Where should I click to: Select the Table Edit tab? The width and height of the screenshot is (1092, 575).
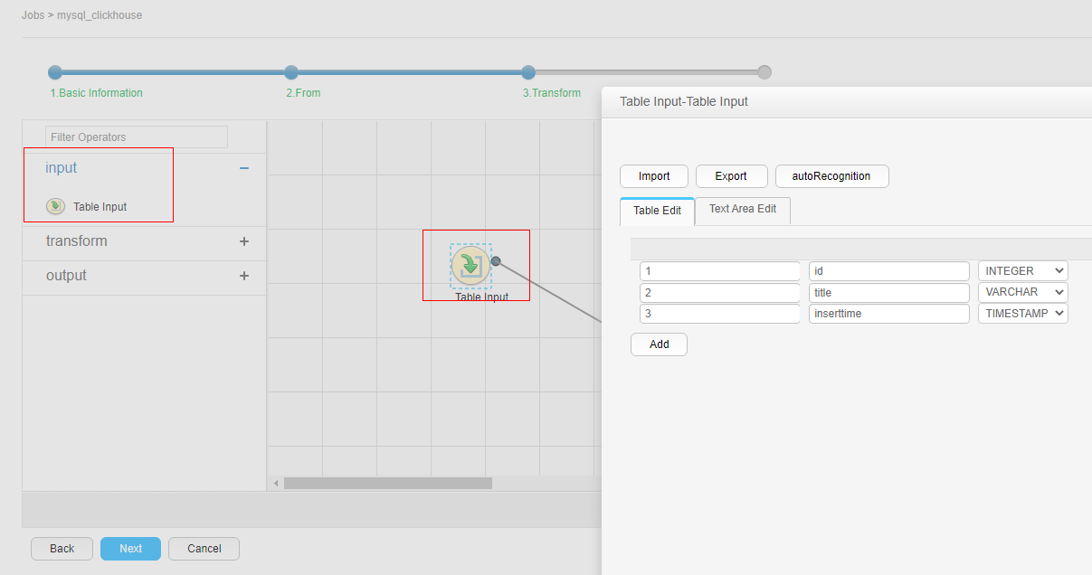pyautogui.click(x=657, y=212)
